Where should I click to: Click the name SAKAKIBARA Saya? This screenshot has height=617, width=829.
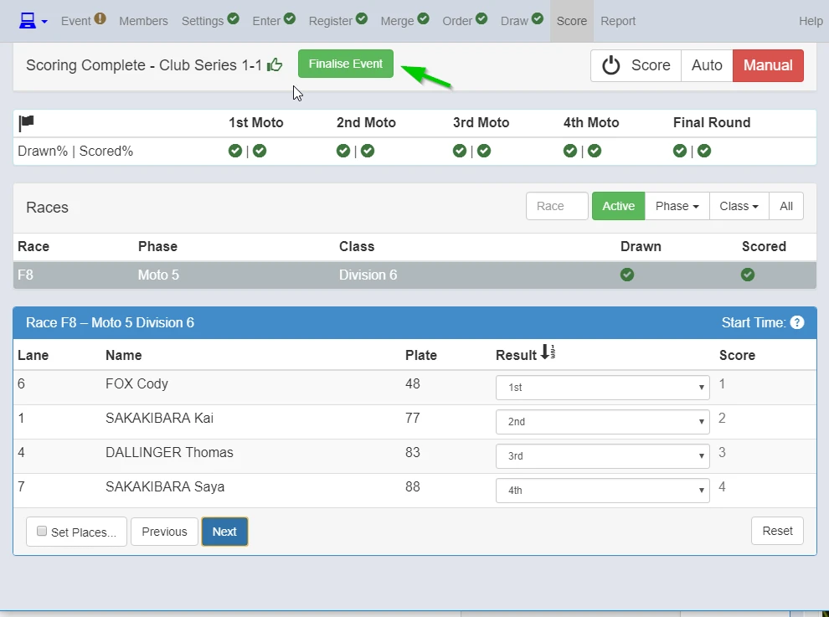165,487
